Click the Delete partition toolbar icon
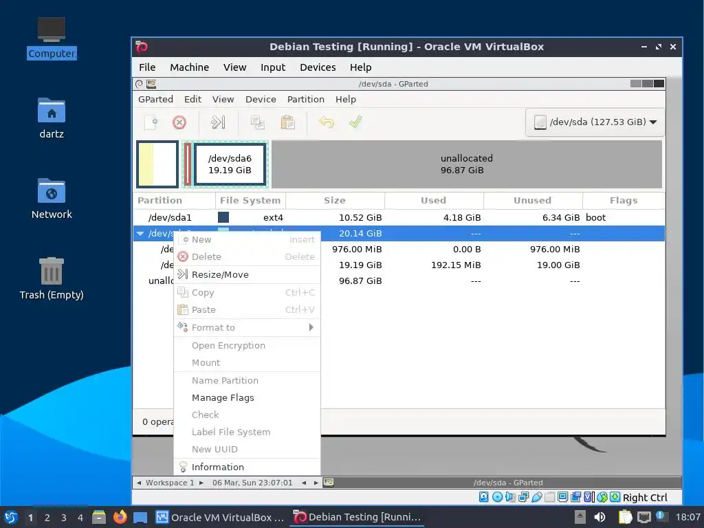 pyautogui.click(x=179, y=122)
